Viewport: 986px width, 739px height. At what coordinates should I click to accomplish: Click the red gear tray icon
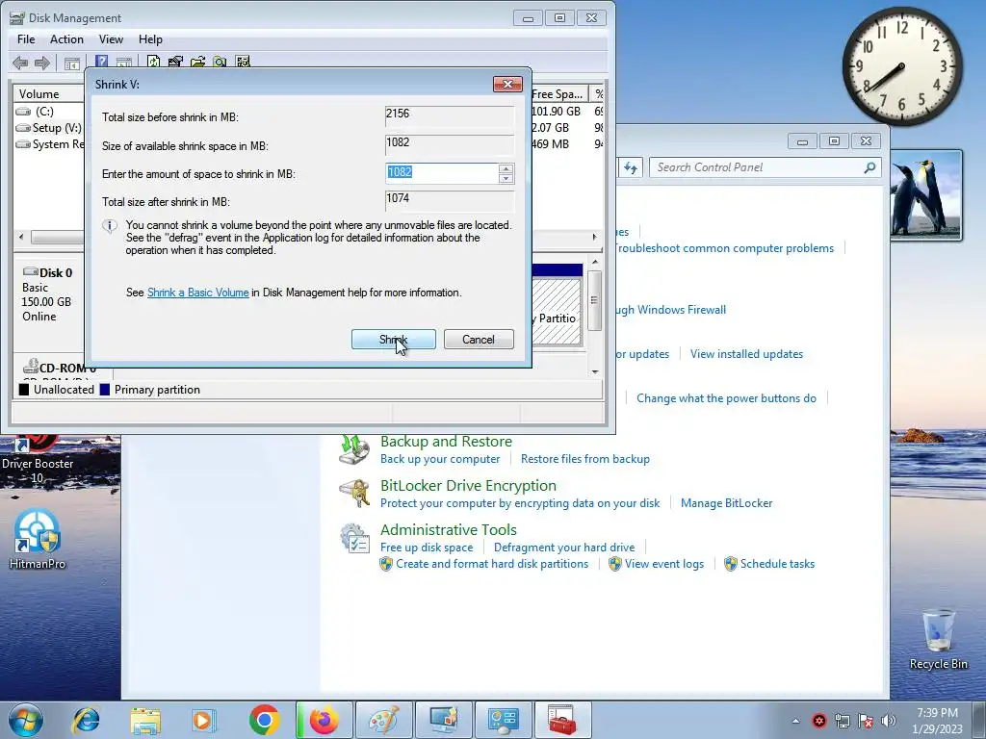pyautogui.click(x=818, y=721)
